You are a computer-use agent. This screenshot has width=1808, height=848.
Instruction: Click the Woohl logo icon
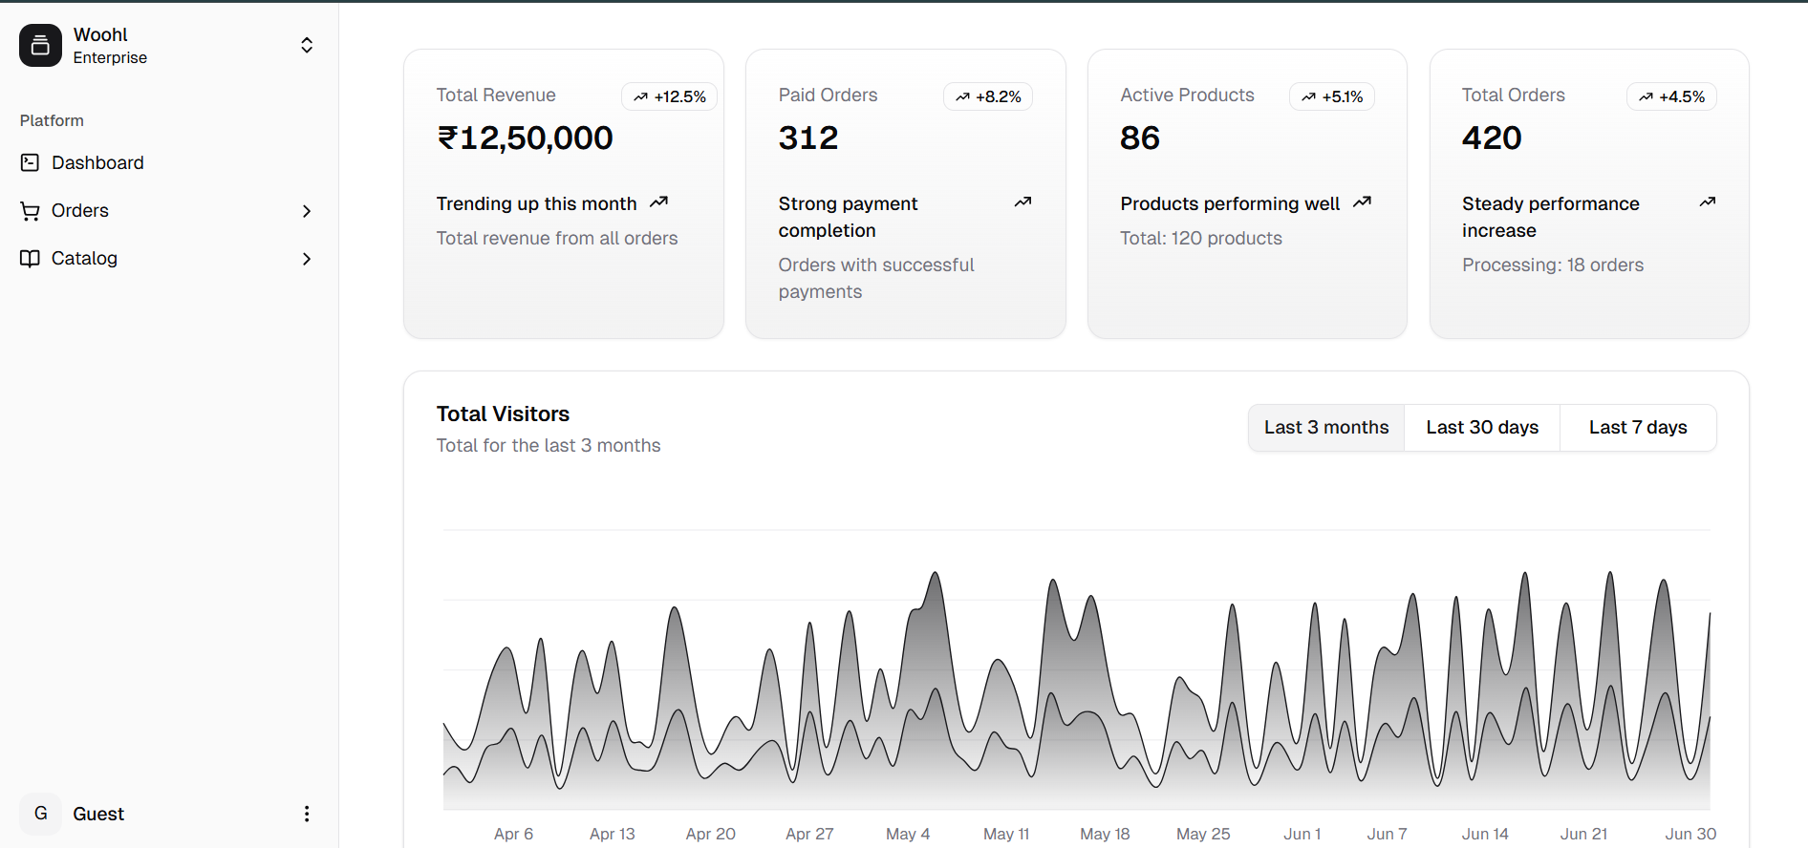[40, 46]
